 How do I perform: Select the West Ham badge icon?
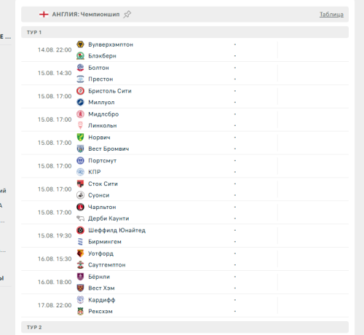[x=80, y=288]
